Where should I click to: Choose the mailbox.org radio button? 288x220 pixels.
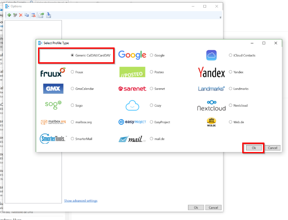(72, 122)
